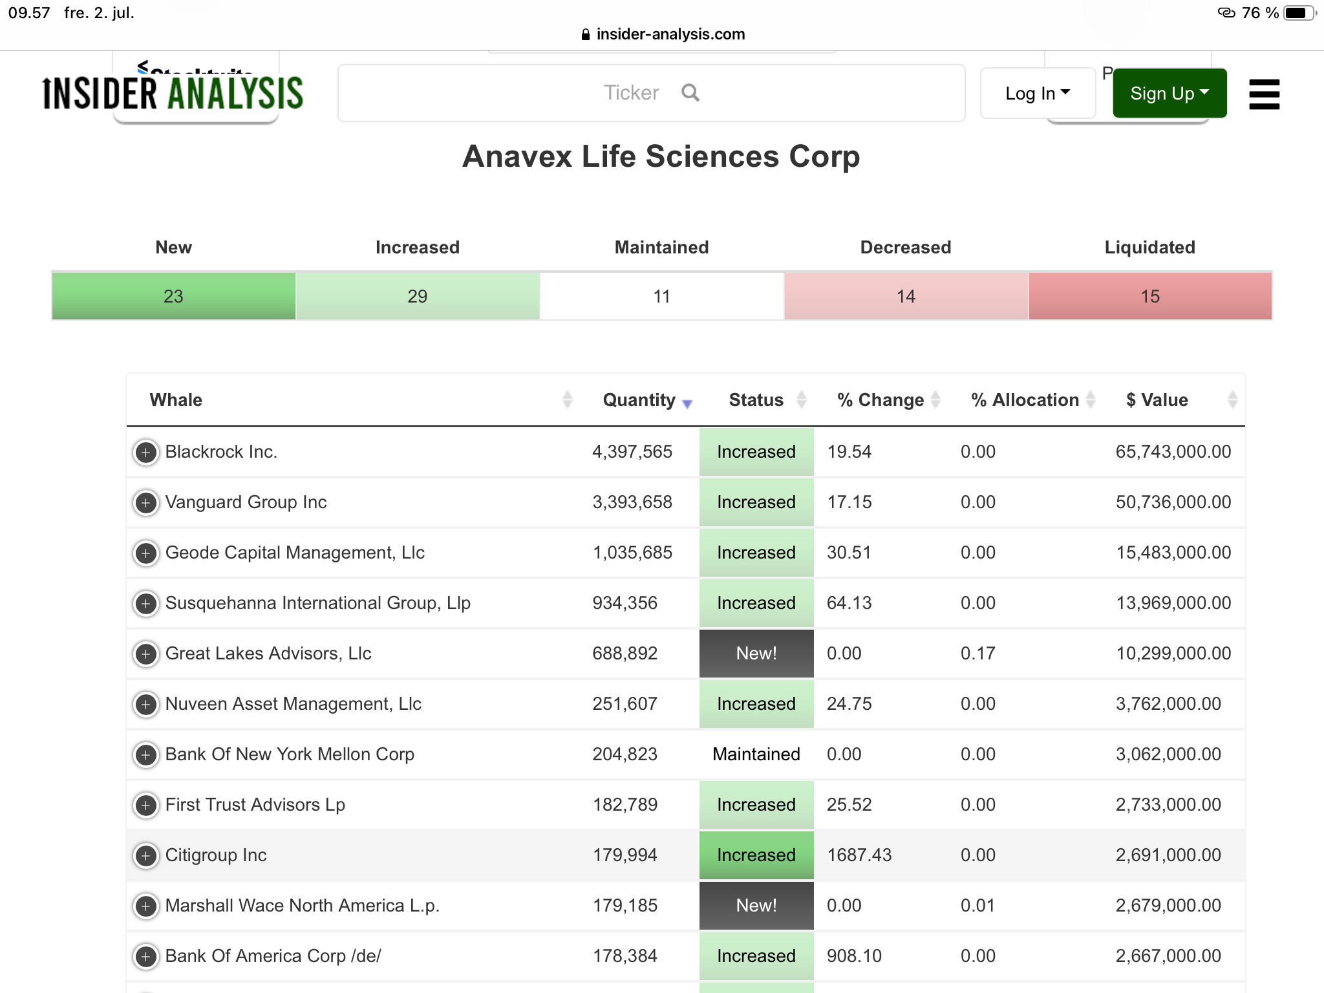Sort table by Quantity column
1324x993 pixels.
pyautogui.click(x=647, y=400)
